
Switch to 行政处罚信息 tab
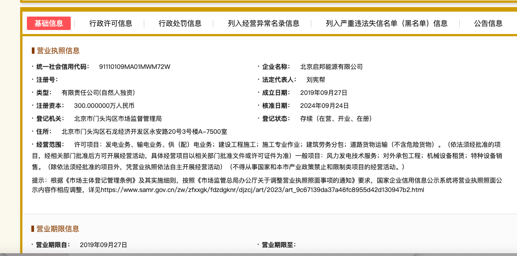pyautogui.click(x=180, y=23)
